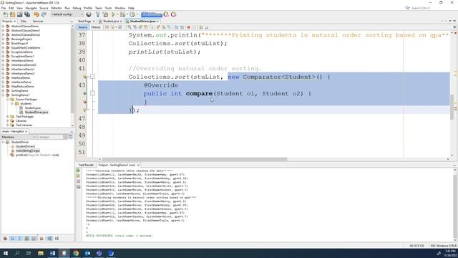Click the Navigator empty filter field
458x258 pixels.
pos(51,137)
